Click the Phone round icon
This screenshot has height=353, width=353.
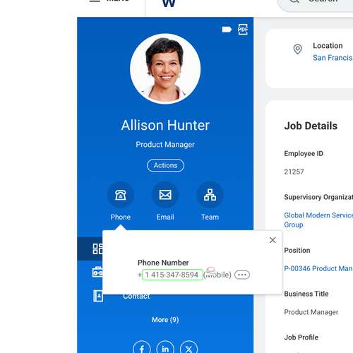tap(121, 195)
